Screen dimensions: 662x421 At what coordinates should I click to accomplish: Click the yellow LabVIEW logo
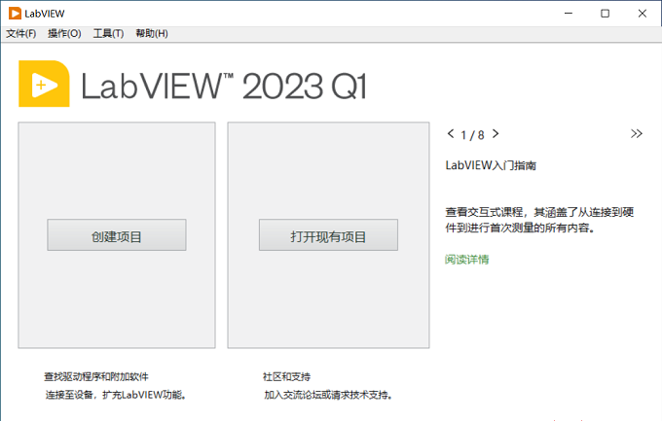(44, 84)
